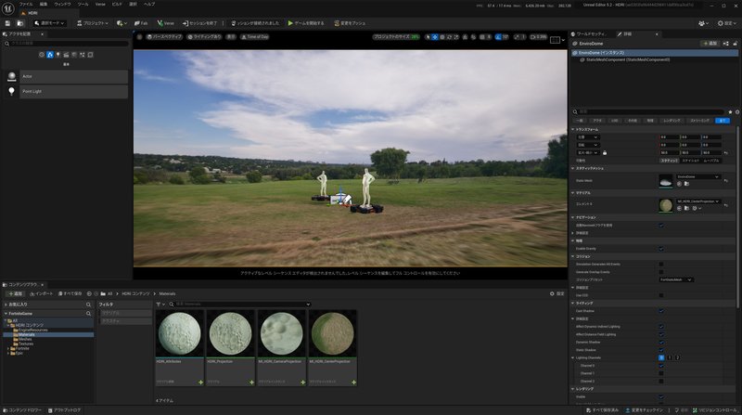Viewport: 742px width, 415px height.
Task: Click the transform scale lock icon
Action: (x=604, y=152)
